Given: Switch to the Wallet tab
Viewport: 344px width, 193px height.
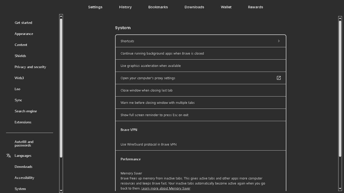Looking at the screenshot, I should pos(226,7).
